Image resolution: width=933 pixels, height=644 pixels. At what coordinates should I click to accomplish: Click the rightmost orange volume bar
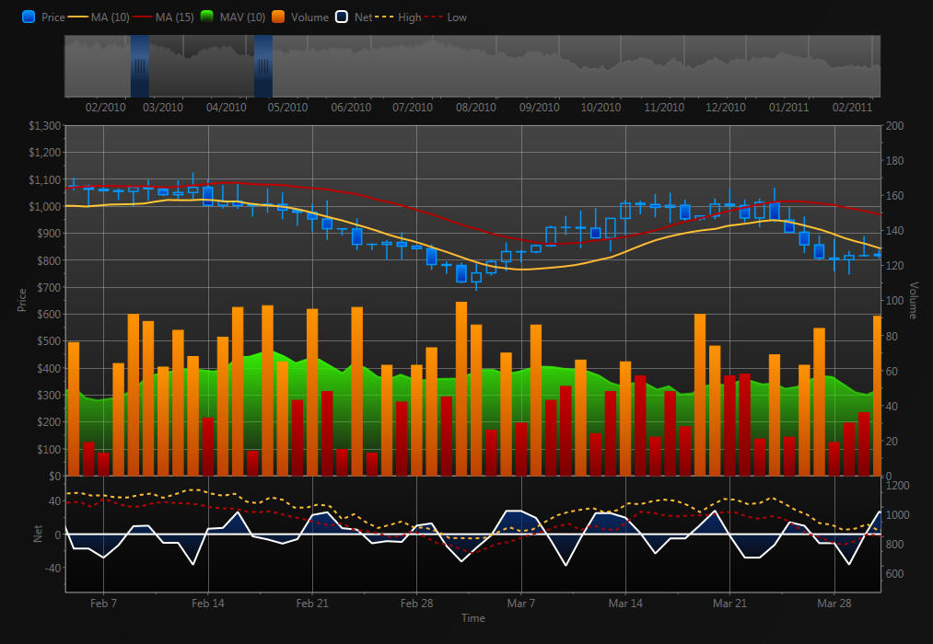click(x=877, y=396)
